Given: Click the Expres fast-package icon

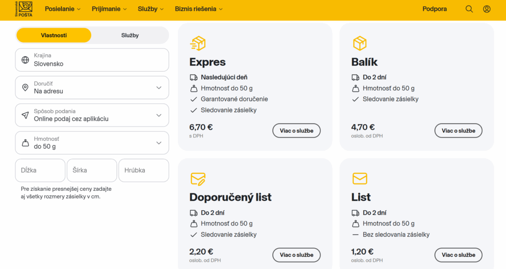Looking at the screenshot, I should [x=198, y=44].
